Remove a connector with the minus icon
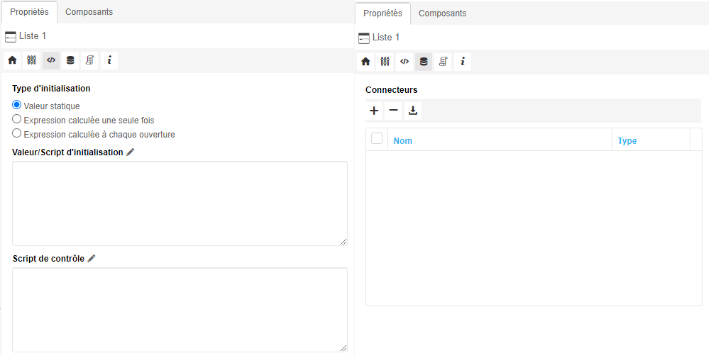The height and width of the screenshot is (363, 711). 394,111
